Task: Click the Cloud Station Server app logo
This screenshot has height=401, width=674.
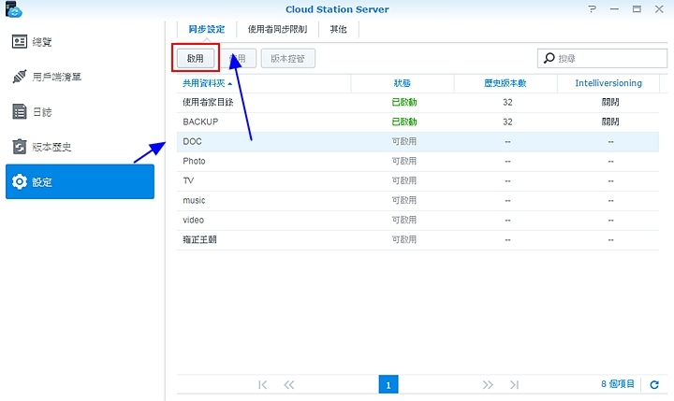Action: [x=13, y=9]
